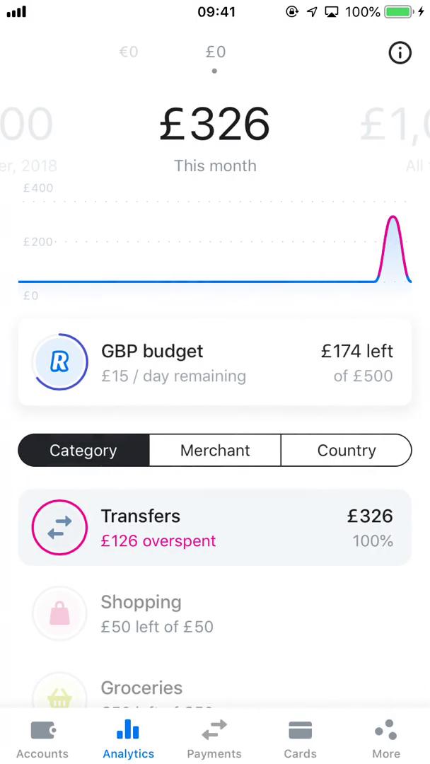Switch spending breakdown to Merchant view
430x764 pixels.
tap(214, 450)
